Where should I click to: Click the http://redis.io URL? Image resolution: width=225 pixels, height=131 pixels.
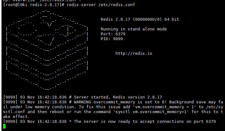click(x=134, y=53)
